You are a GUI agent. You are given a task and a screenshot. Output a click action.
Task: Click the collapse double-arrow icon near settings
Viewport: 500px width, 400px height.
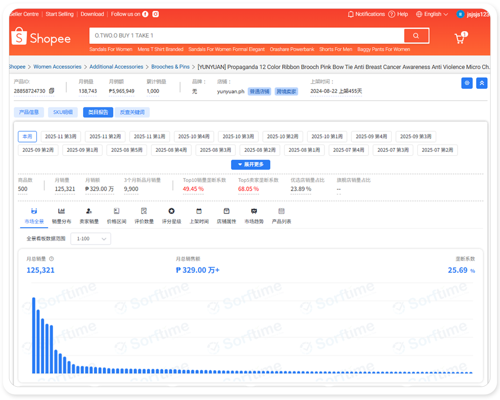[482, 83]
